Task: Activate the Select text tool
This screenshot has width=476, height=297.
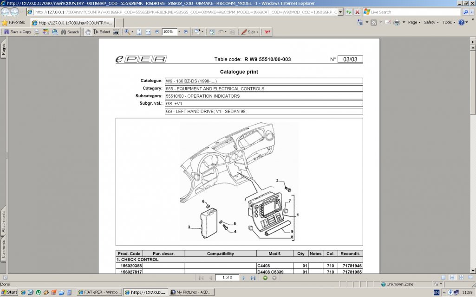Action: click(x=102, y=32)
